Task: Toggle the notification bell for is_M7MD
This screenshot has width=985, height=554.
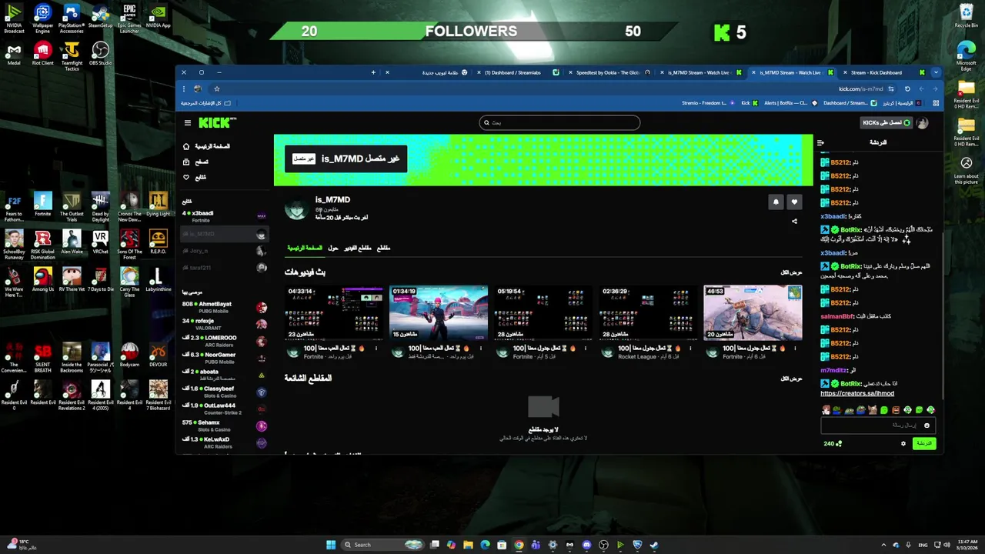Action: 776,202
